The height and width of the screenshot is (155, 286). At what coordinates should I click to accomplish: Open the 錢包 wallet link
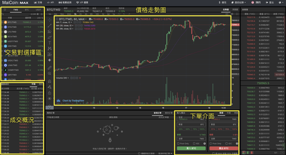tap(223, 3)
